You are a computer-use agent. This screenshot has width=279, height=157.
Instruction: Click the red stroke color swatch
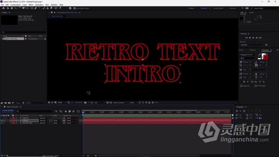(x=266, y=57)
